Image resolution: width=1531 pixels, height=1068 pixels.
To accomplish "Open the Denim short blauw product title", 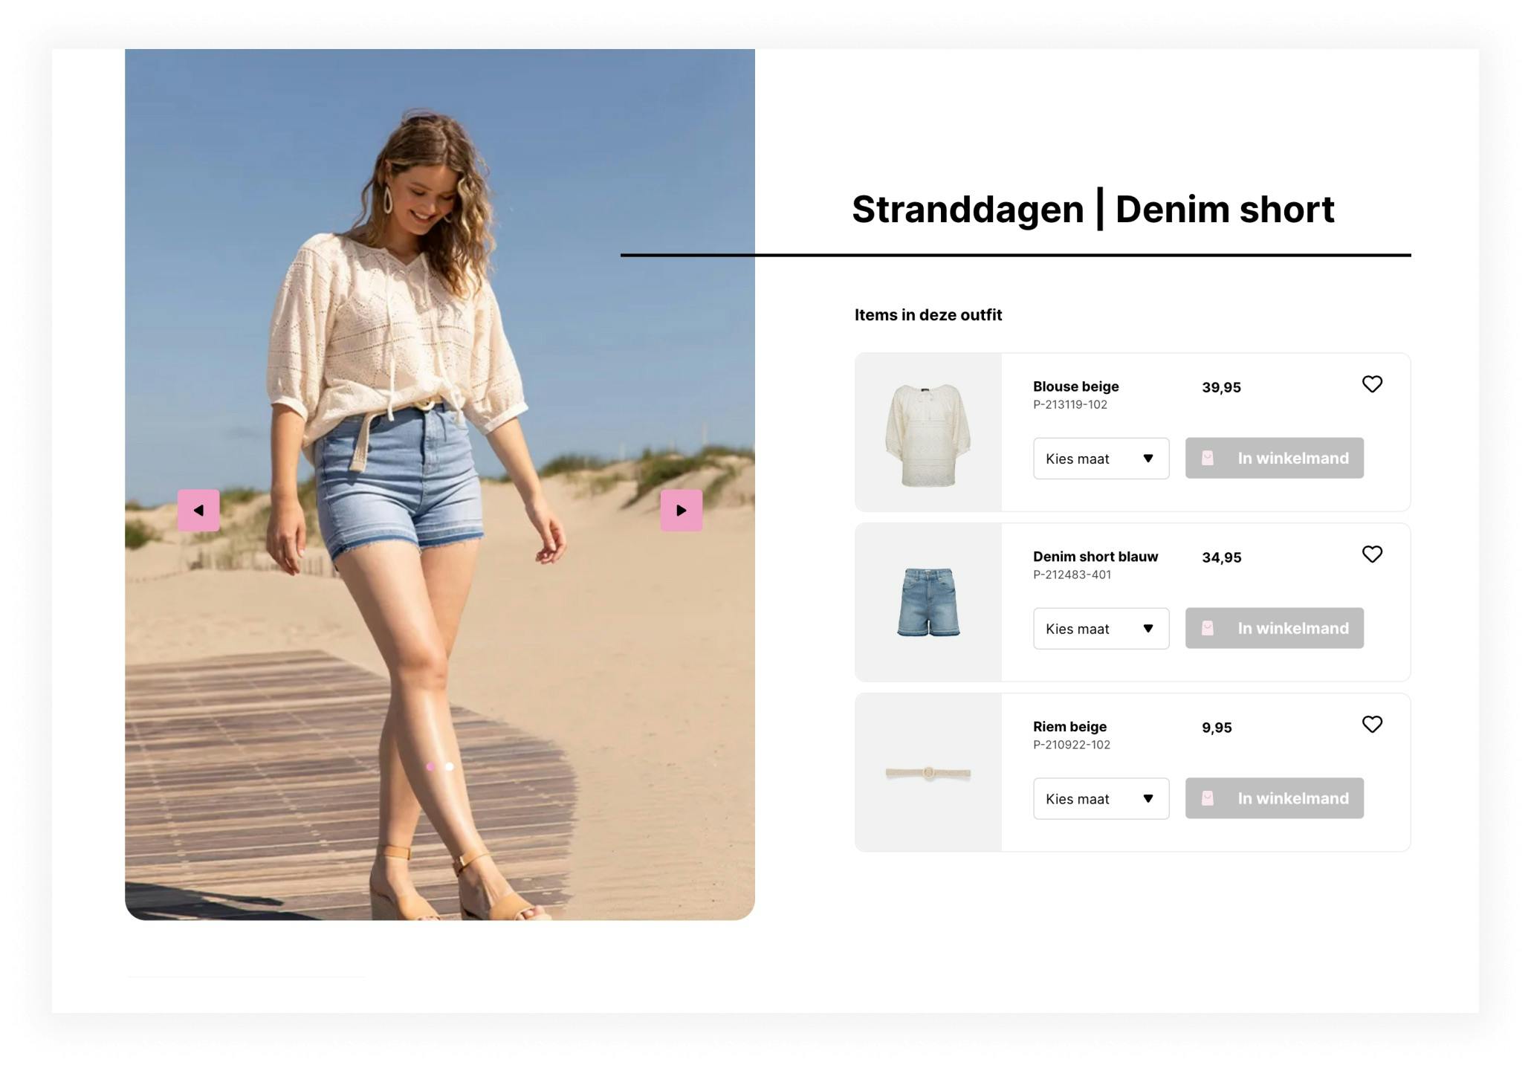I will click(1095, 557).
